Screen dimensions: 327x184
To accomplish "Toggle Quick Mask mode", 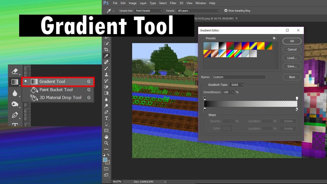I will 106,169.
